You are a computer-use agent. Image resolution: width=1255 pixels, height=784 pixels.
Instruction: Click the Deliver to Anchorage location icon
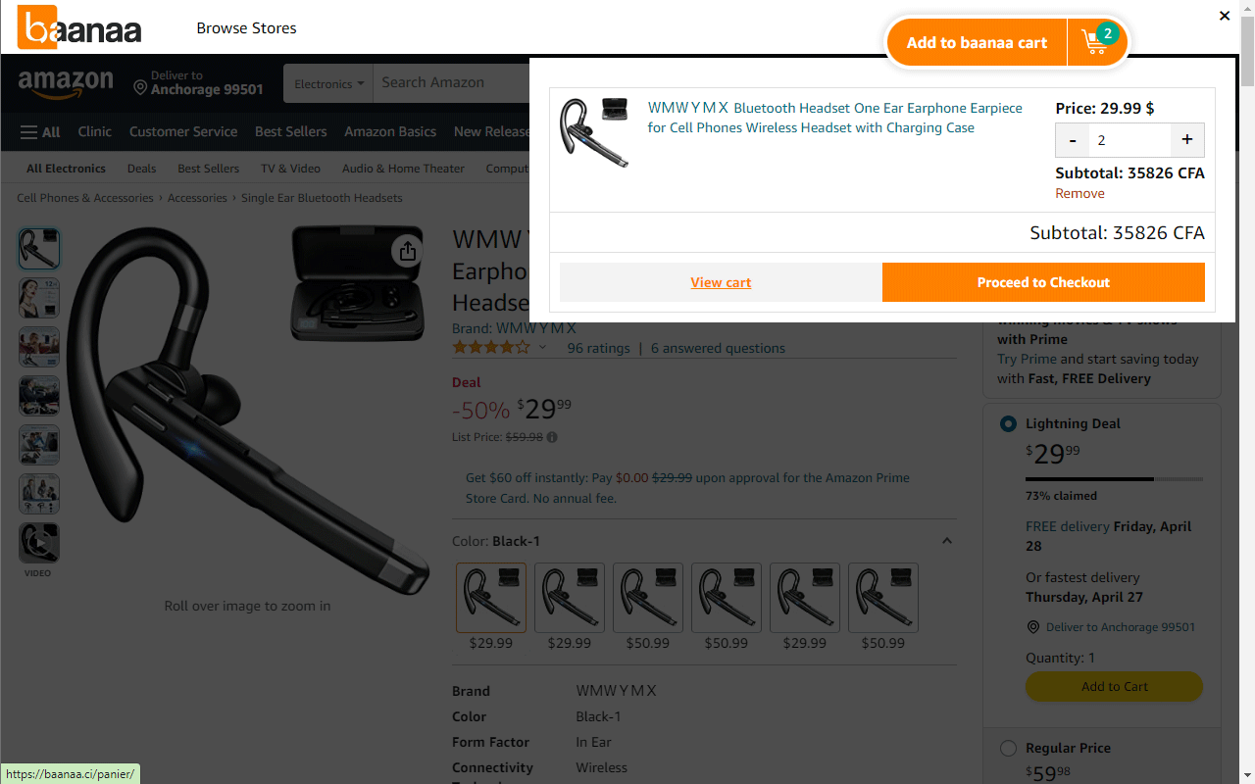(x=140, y=88)
